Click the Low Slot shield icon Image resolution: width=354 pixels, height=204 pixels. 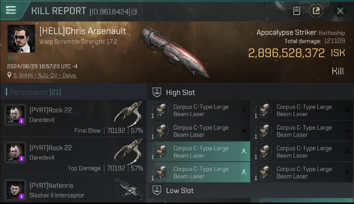click(157, 190)
